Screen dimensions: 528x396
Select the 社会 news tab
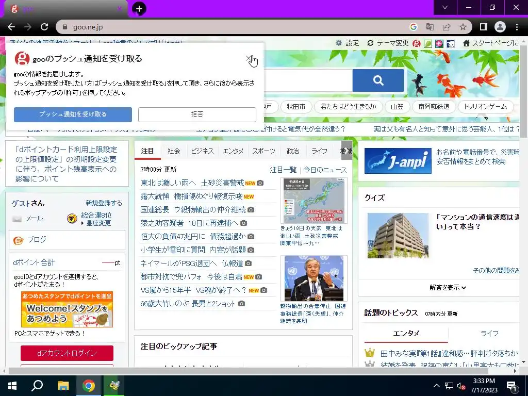pos(174,151)
